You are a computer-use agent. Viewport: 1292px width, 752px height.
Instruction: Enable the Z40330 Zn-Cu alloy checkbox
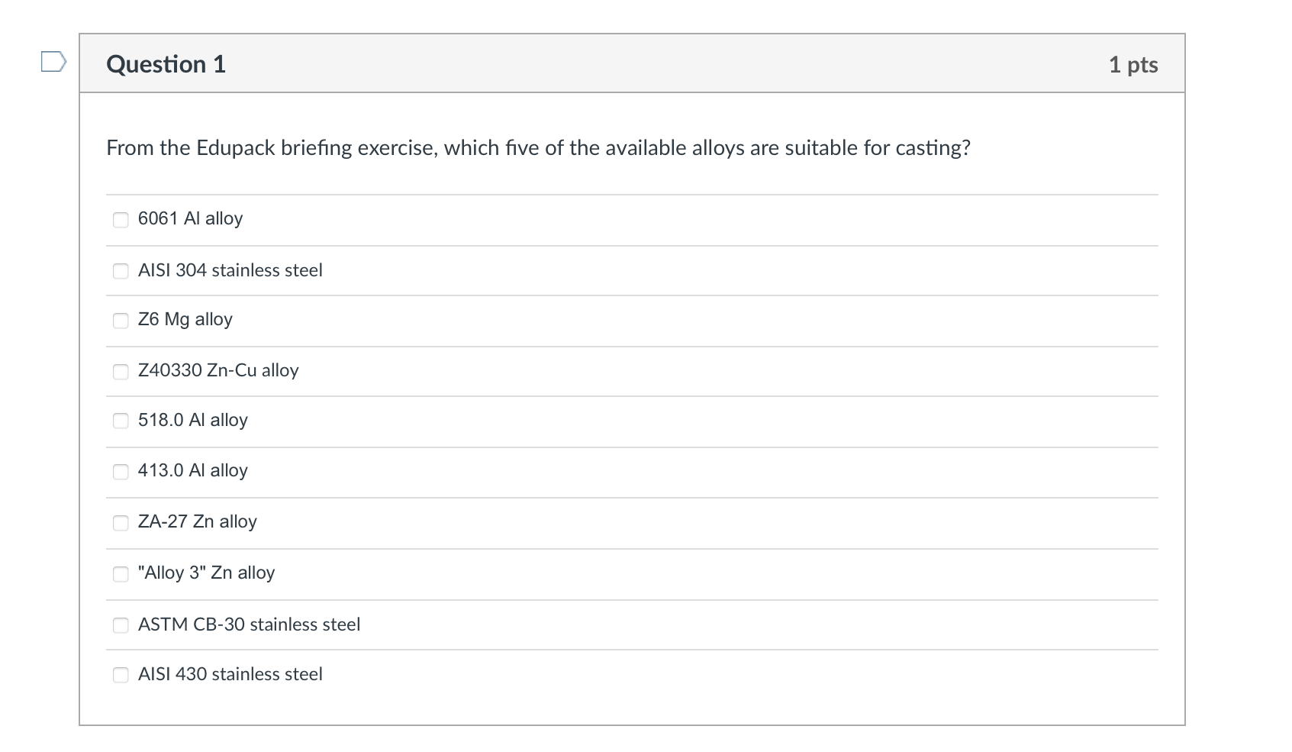(x=121, y=372)
